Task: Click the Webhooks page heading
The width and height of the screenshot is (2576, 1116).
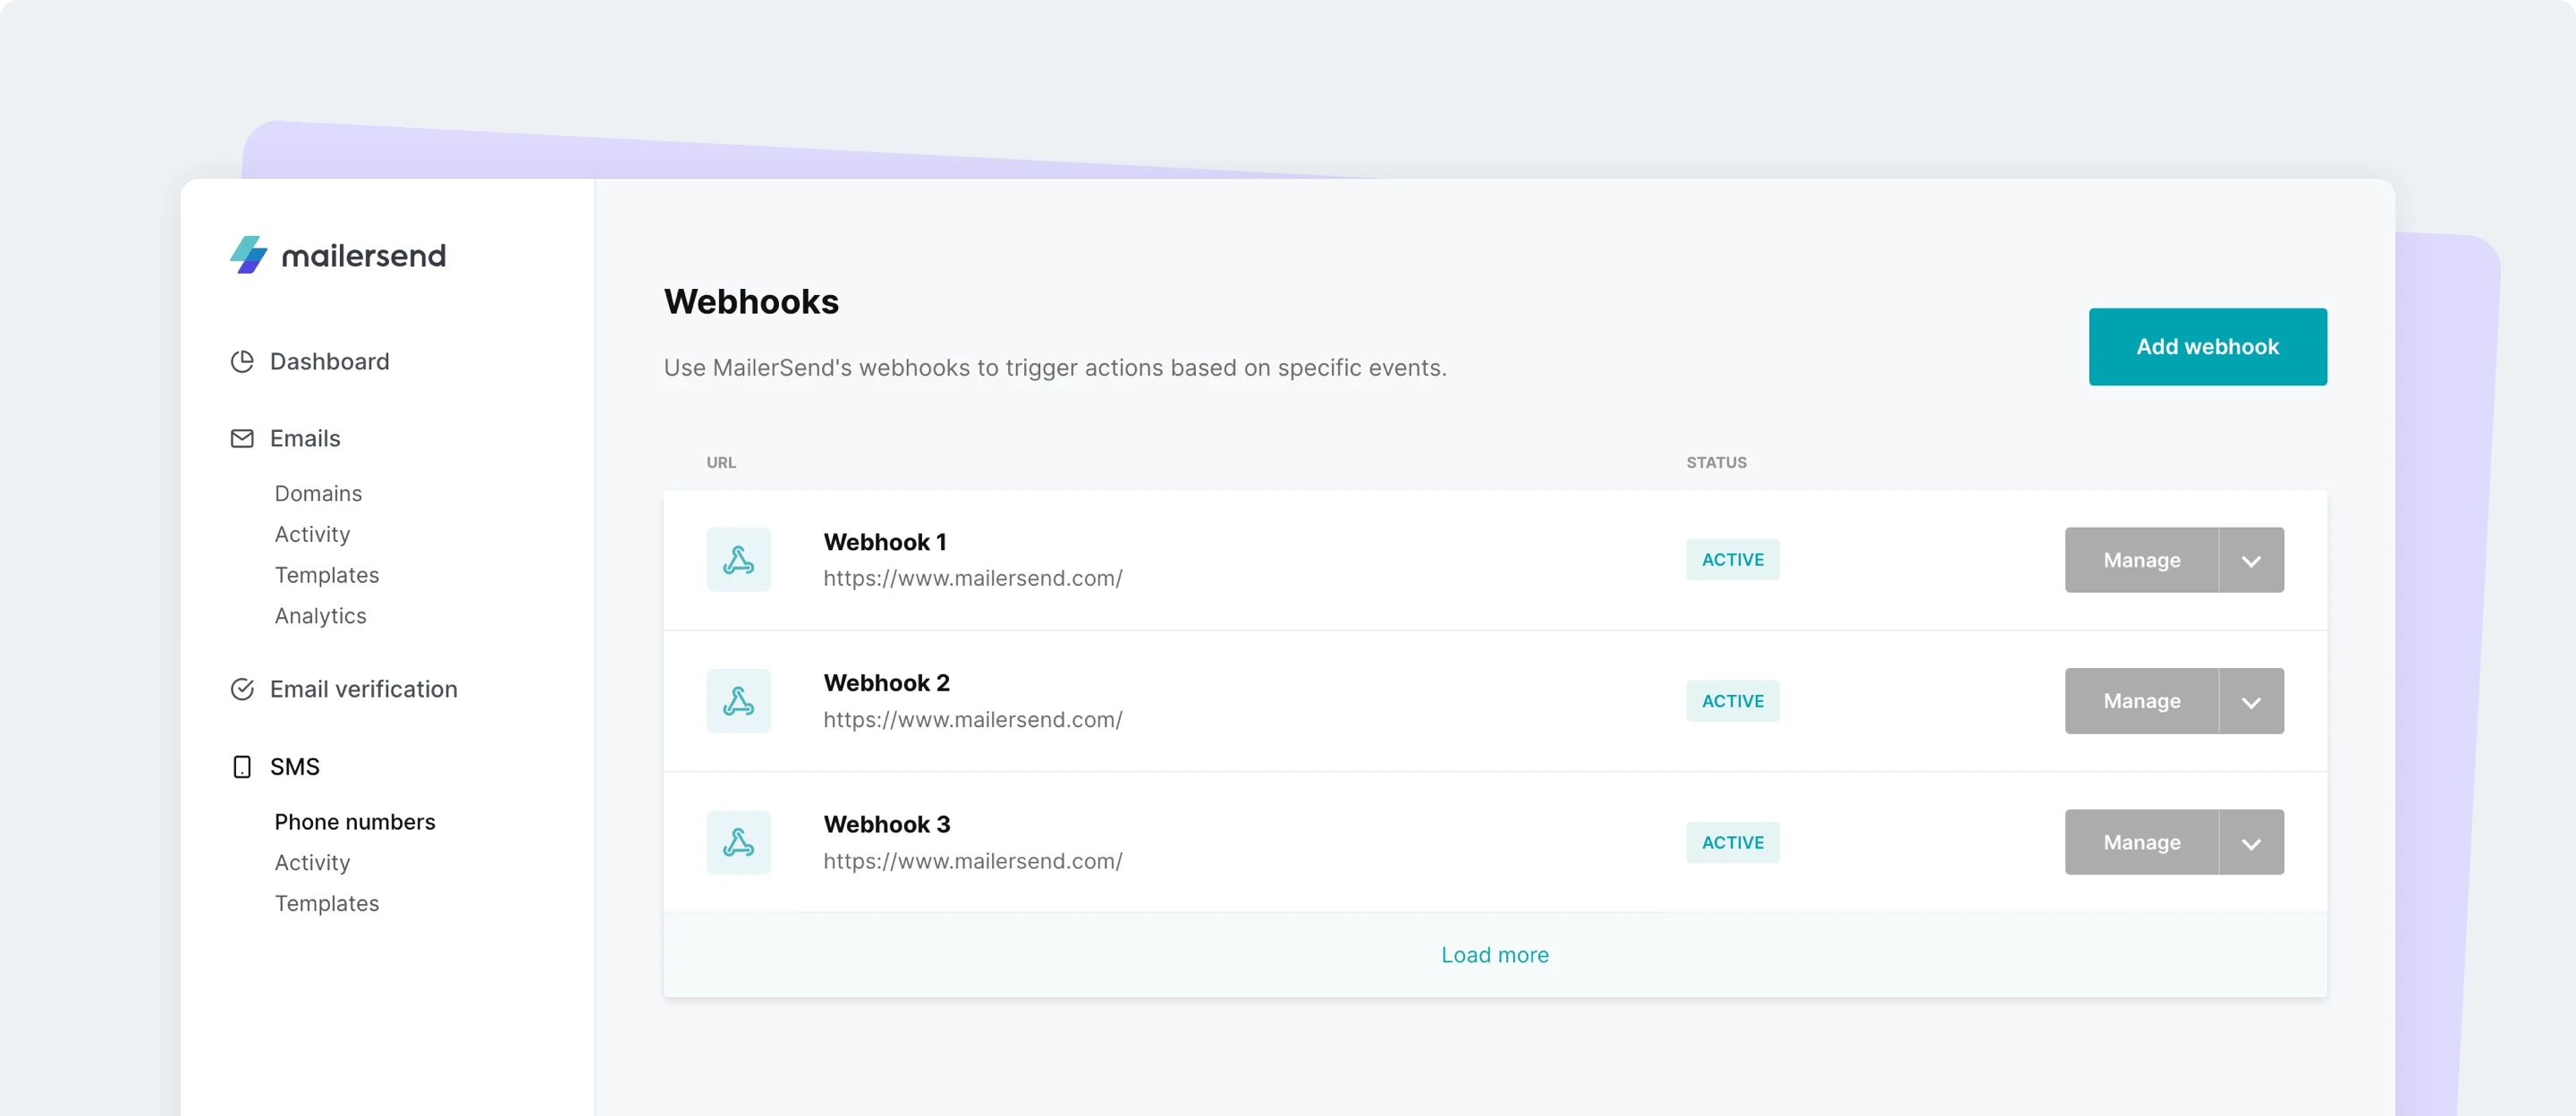Action: [751, 302]
